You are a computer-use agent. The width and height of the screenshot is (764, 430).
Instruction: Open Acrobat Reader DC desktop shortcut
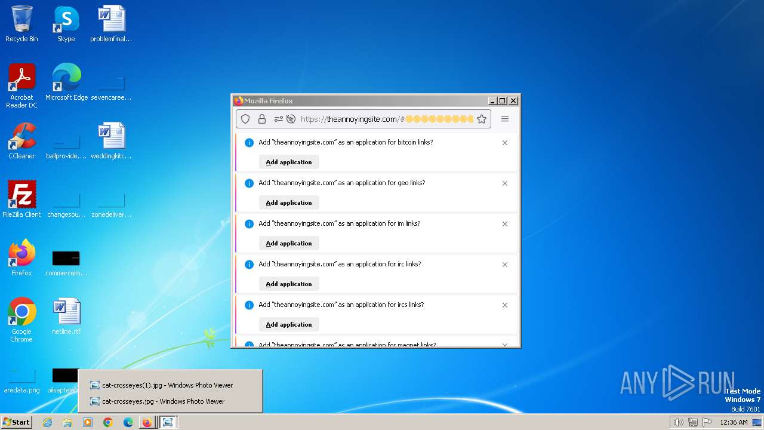coord(21,86)
